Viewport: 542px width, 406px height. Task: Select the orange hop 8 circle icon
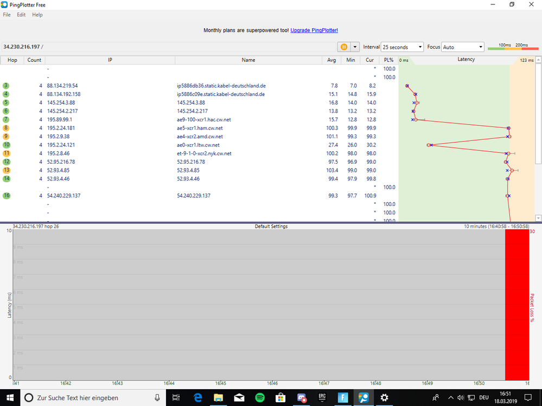6,128
